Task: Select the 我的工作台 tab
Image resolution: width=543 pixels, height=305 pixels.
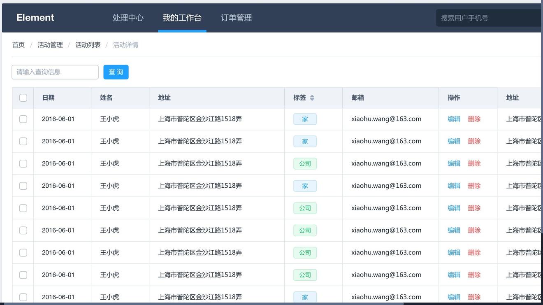Action: coord(182,18)
